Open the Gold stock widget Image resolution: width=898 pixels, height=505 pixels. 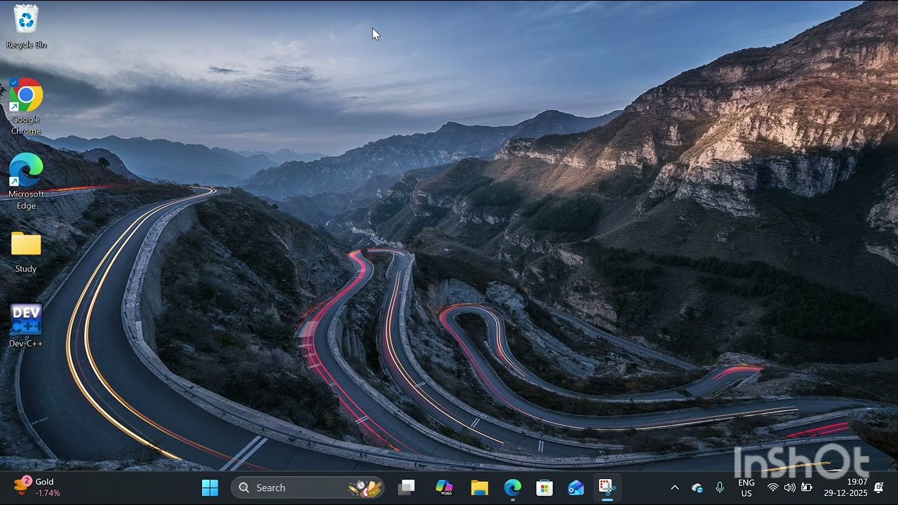37,487
